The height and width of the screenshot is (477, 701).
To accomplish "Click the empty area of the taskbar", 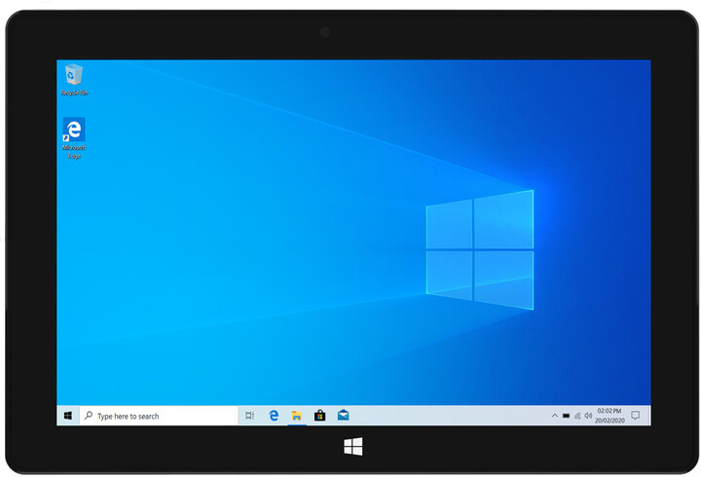I will click(448, 416).
